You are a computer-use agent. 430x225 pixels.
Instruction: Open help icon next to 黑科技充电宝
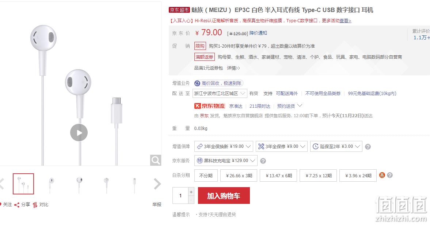coord(263,161)
